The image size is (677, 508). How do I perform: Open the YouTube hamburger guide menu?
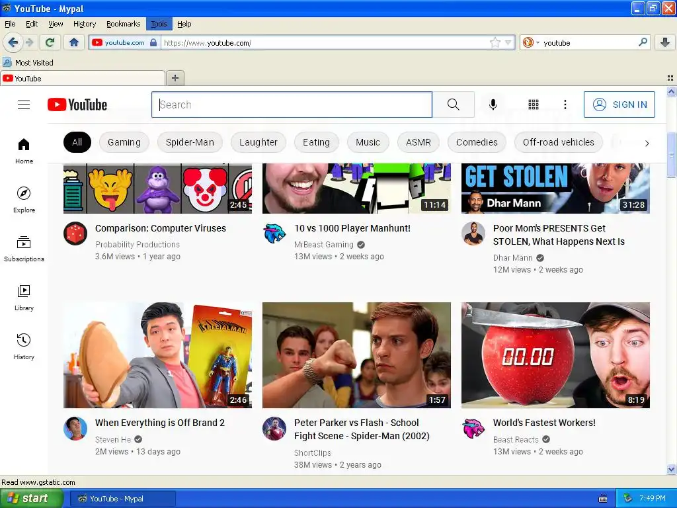24,105
